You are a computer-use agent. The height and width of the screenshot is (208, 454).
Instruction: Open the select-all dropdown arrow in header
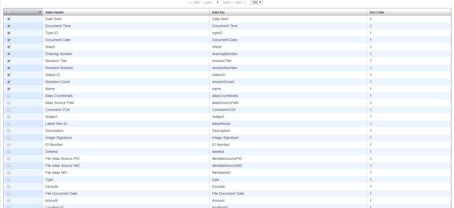pos(40,12)
